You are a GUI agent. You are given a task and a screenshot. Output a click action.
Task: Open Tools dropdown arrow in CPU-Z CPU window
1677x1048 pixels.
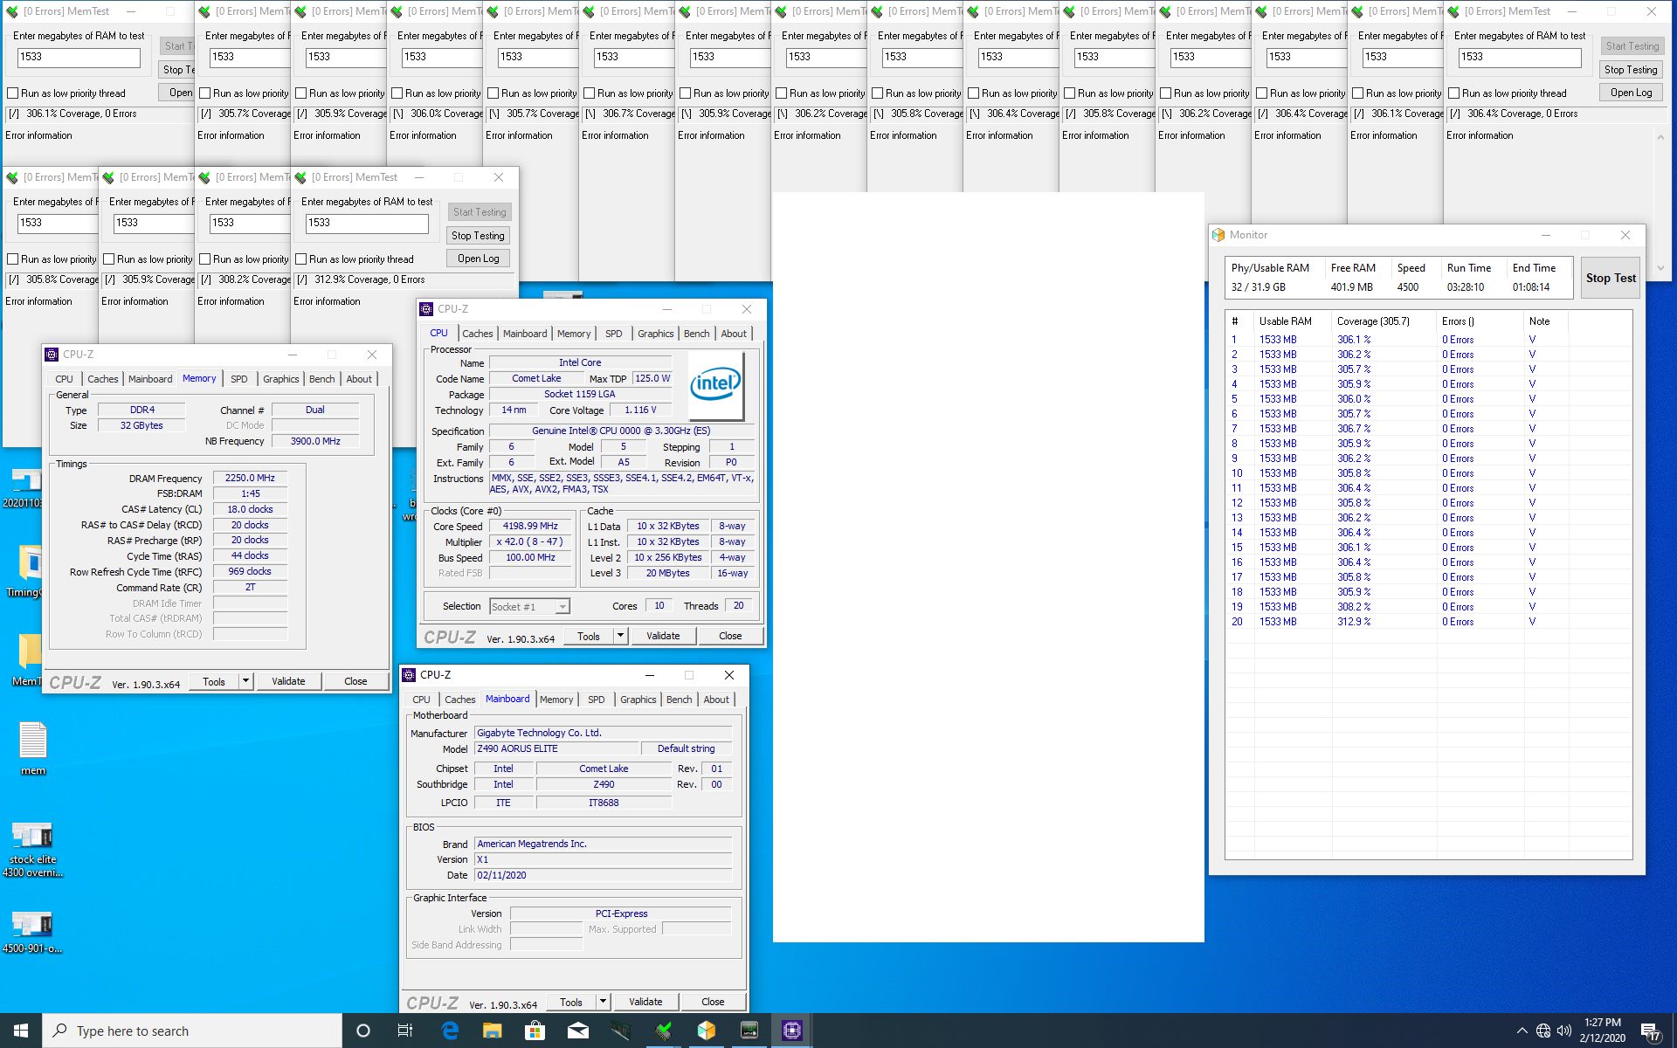click(621, 636)
